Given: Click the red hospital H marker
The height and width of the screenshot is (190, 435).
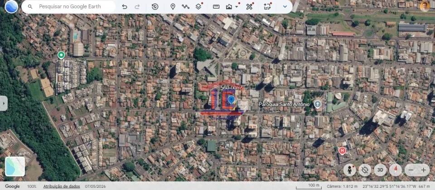Looking at the screenshot, I should pyautogui.click(x=343, y=151).
